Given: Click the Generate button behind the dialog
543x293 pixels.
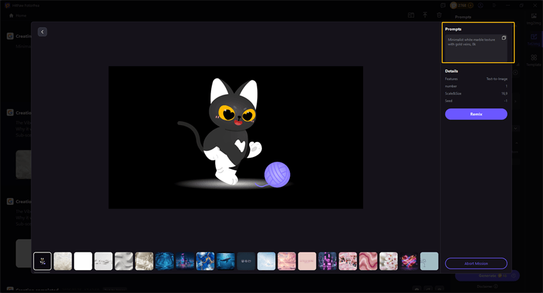Looking at the screenshot, I should click(x=487, y=275).
